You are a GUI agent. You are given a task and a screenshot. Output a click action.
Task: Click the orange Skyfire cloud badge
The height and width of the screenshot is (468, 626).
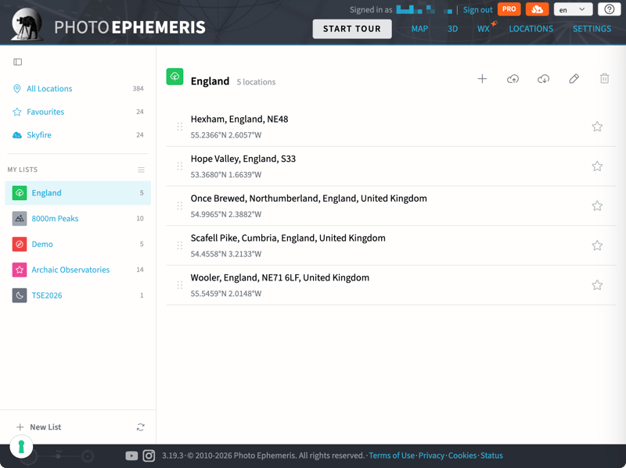[537, 9]
